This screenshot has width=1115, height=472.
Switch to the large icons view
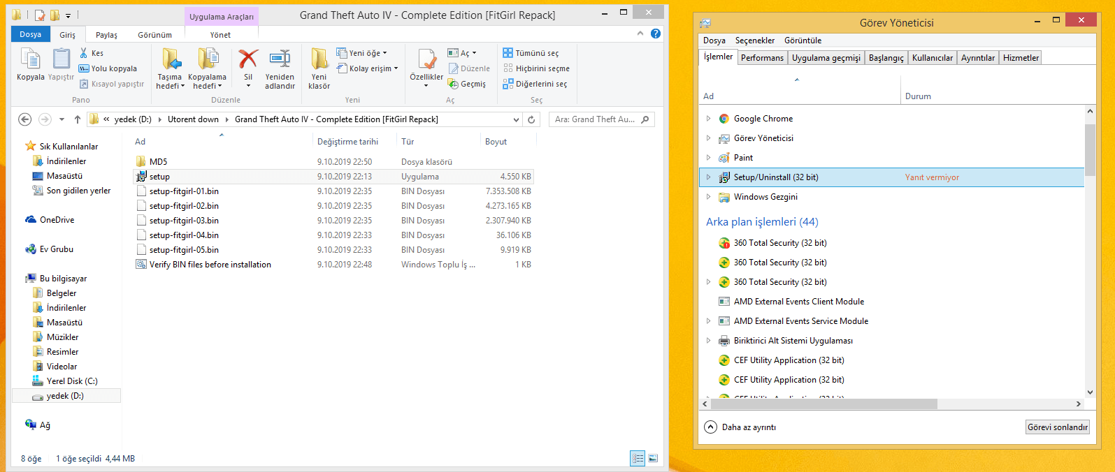point(653,458)
